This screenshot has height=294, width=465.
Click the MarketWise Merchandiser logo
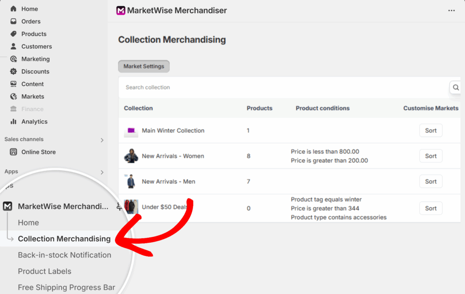click(120, 10)
